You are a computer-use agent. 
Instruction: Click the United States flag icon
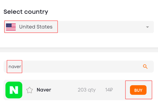point(11,27)
